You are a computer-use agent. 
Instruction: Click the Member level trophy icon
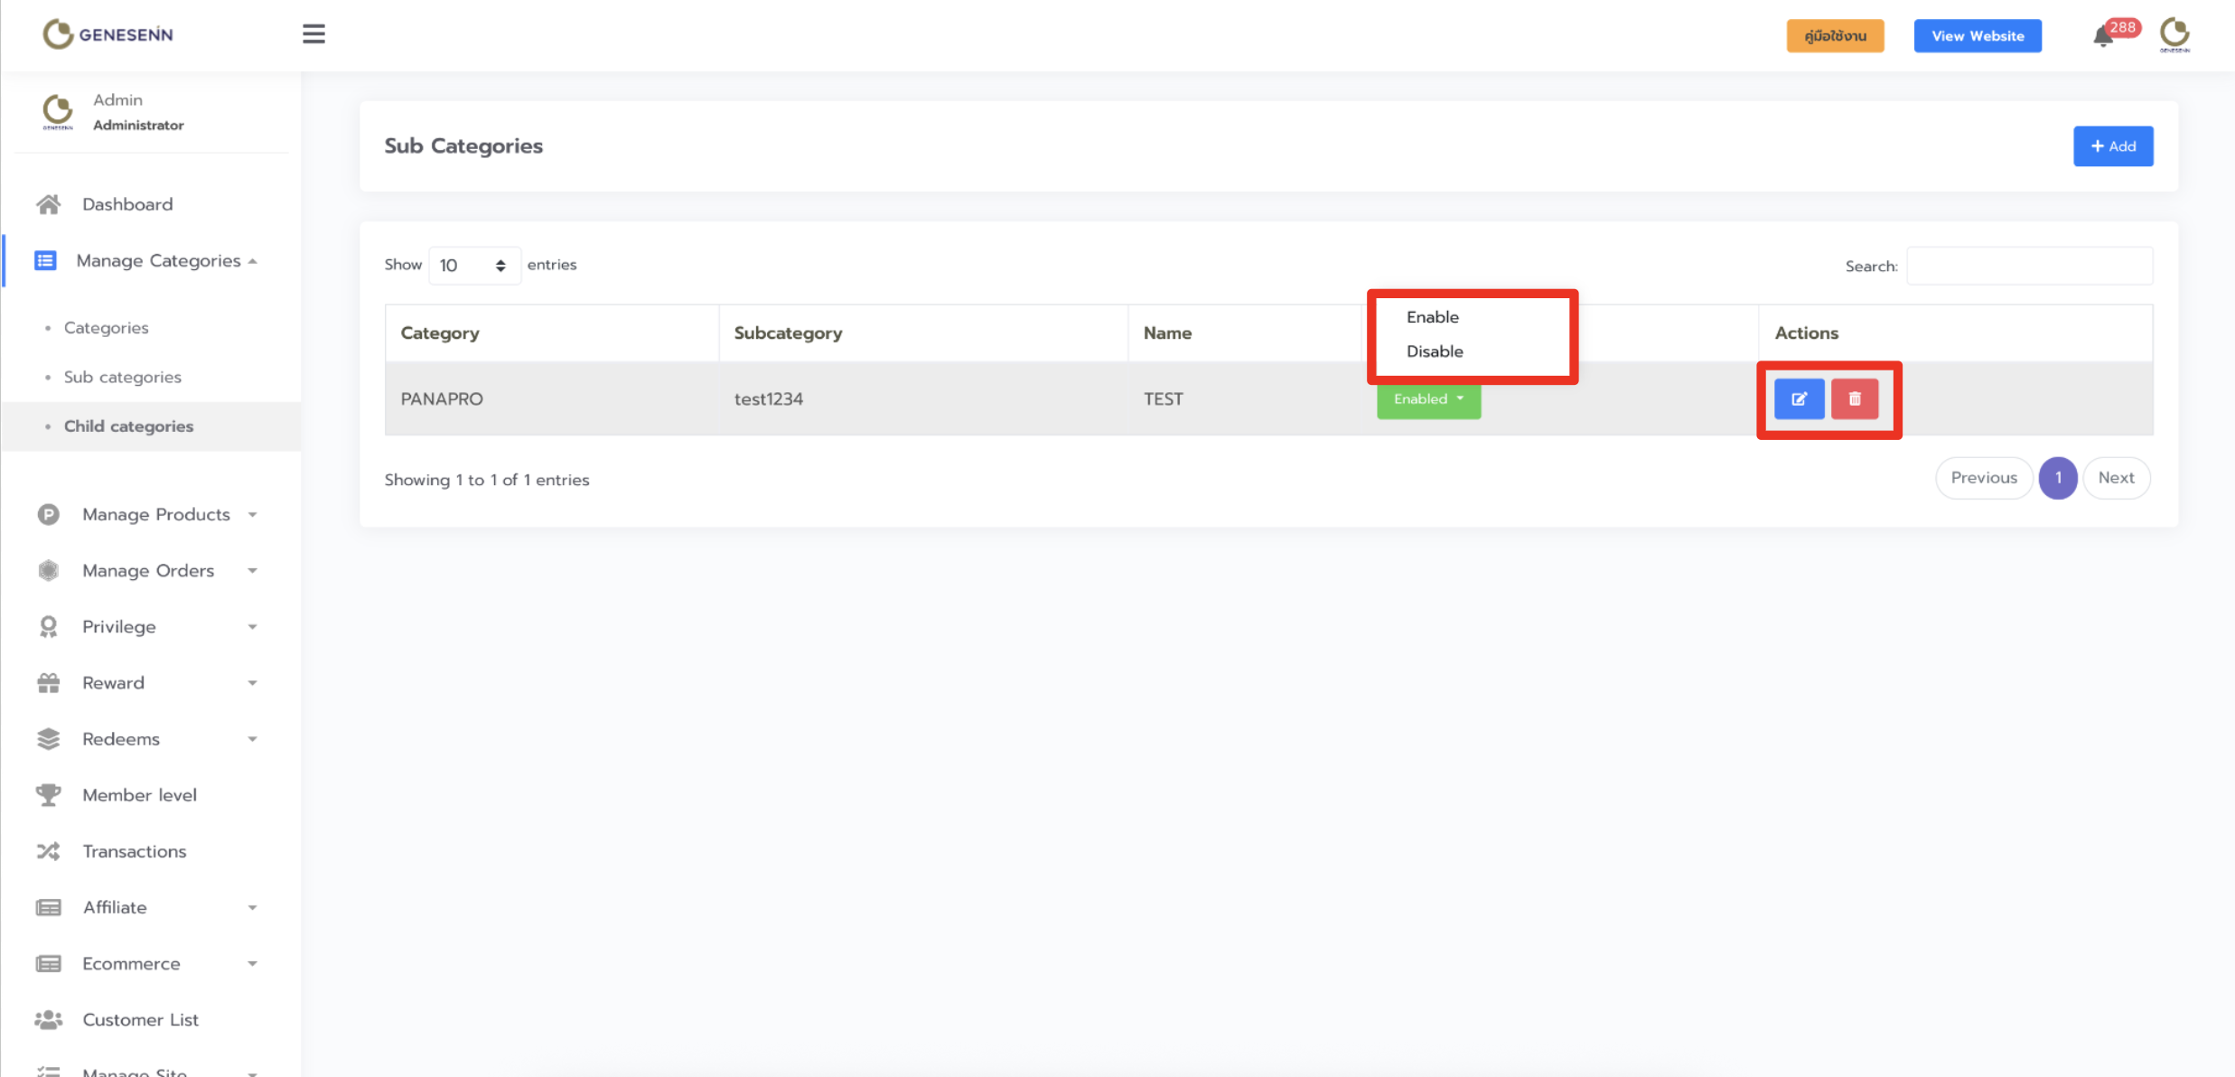tap(49, 795)
